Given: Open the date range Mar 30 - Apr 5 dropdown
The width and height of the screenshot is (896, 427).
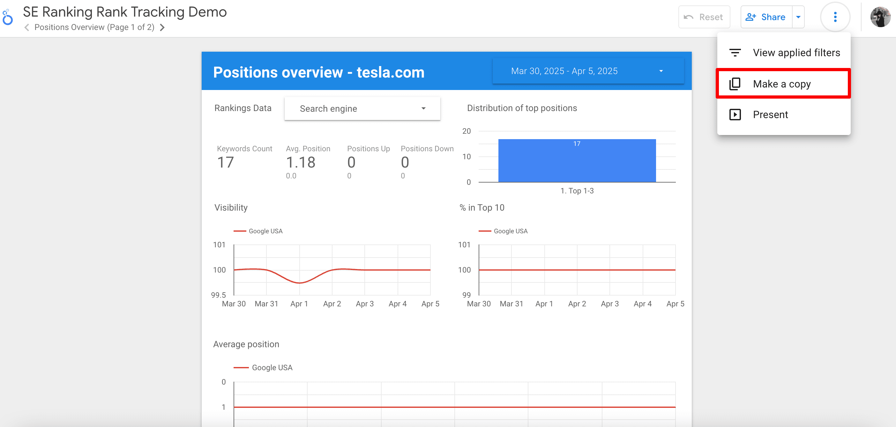Looking at the screenshot, I should (x=588, y=71).
